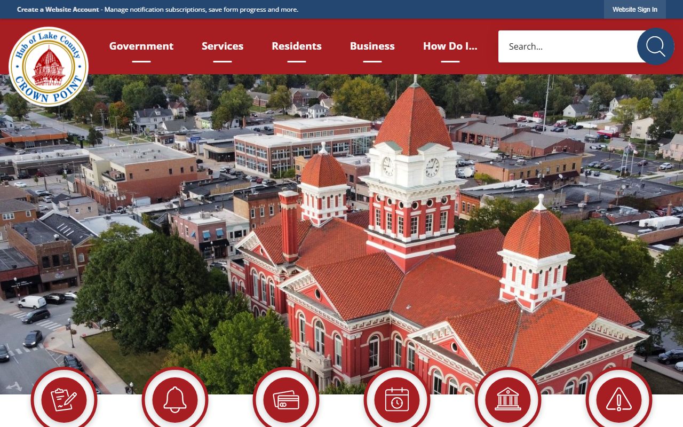Focus the Search... input field
This screenshot has width=683, height=427.
569,46
